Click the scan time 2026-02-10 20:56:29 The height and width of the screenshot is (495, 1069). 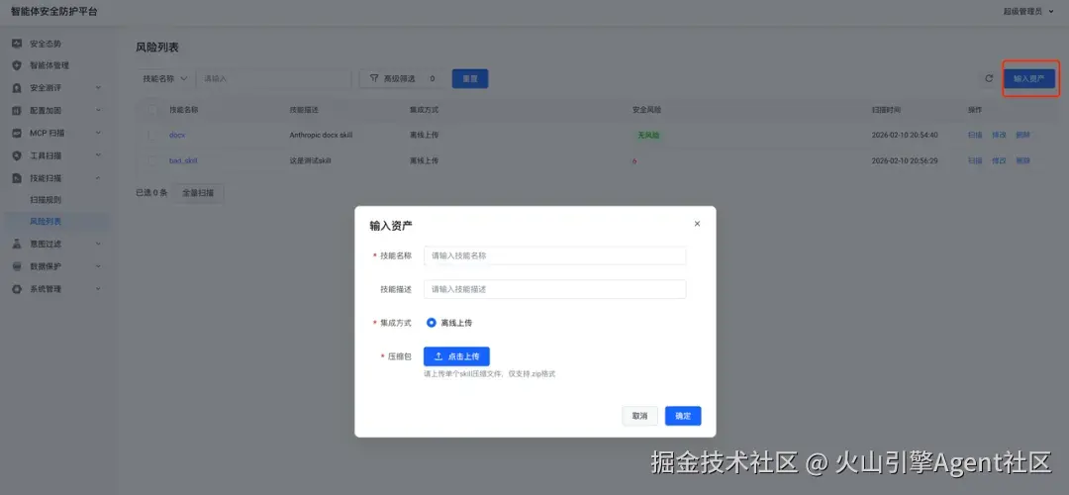905,161
